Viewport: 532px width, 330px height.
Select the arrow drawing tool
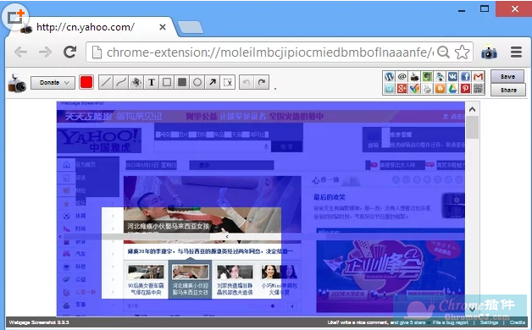[213, 82]
